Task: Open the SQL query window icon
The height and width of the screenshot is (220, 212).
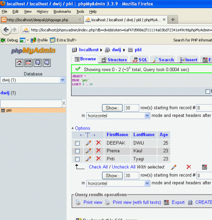Action: (x=28, y=63)
